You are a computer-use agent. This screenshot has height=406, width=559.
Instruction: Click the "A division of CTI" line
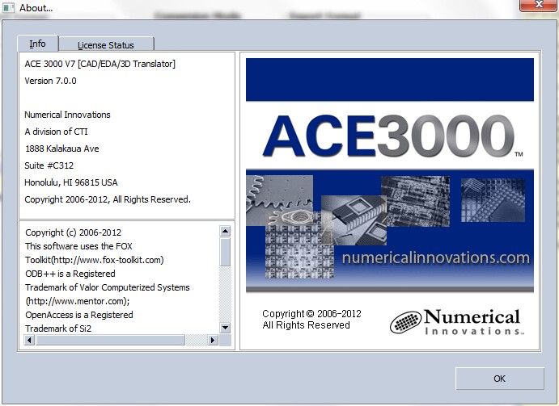click(56, 132)
